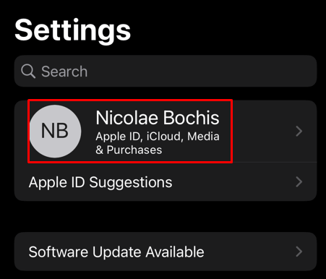Screen dimensions: 326x279
Task: Select the NB initials in the avatar
Action: [55, 131]
